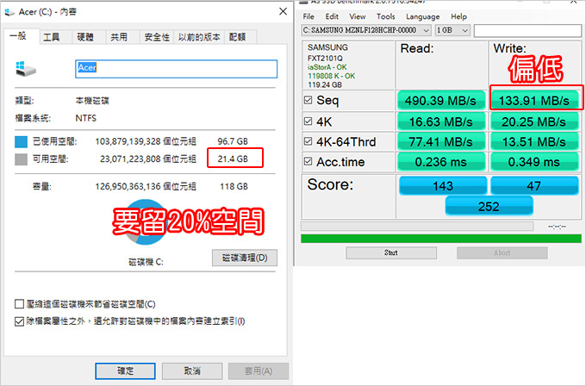Screen dimensions: 586x386
Task: Open the Tools menu in AS SSD Benchmark
Action: (386, 16)
